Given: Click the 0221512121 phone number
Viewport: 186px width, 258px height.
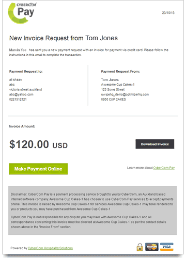Looking at the screenshot, I should pyautogui.click(x=18, y=100).
